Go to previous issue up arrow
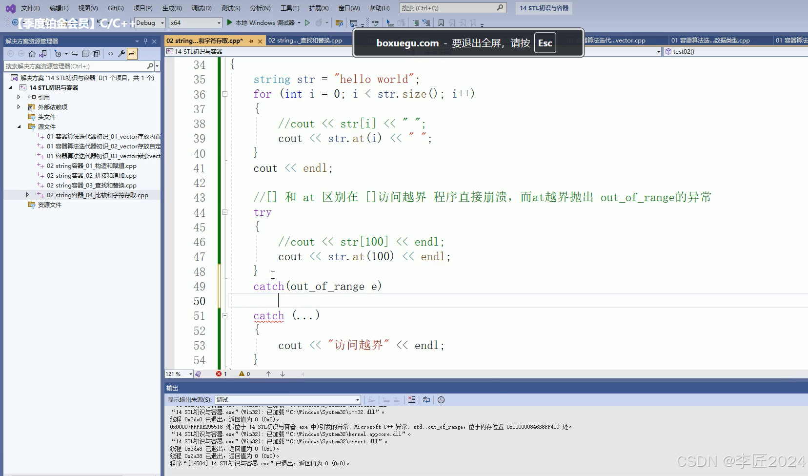The width and height of the screenshot is (808, 476). [x=268, y=374]
